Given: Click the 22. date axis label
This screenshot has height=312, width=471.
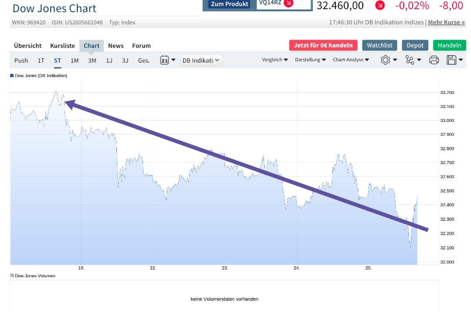Looking at the screenshot, I should [x=153, y=268].
